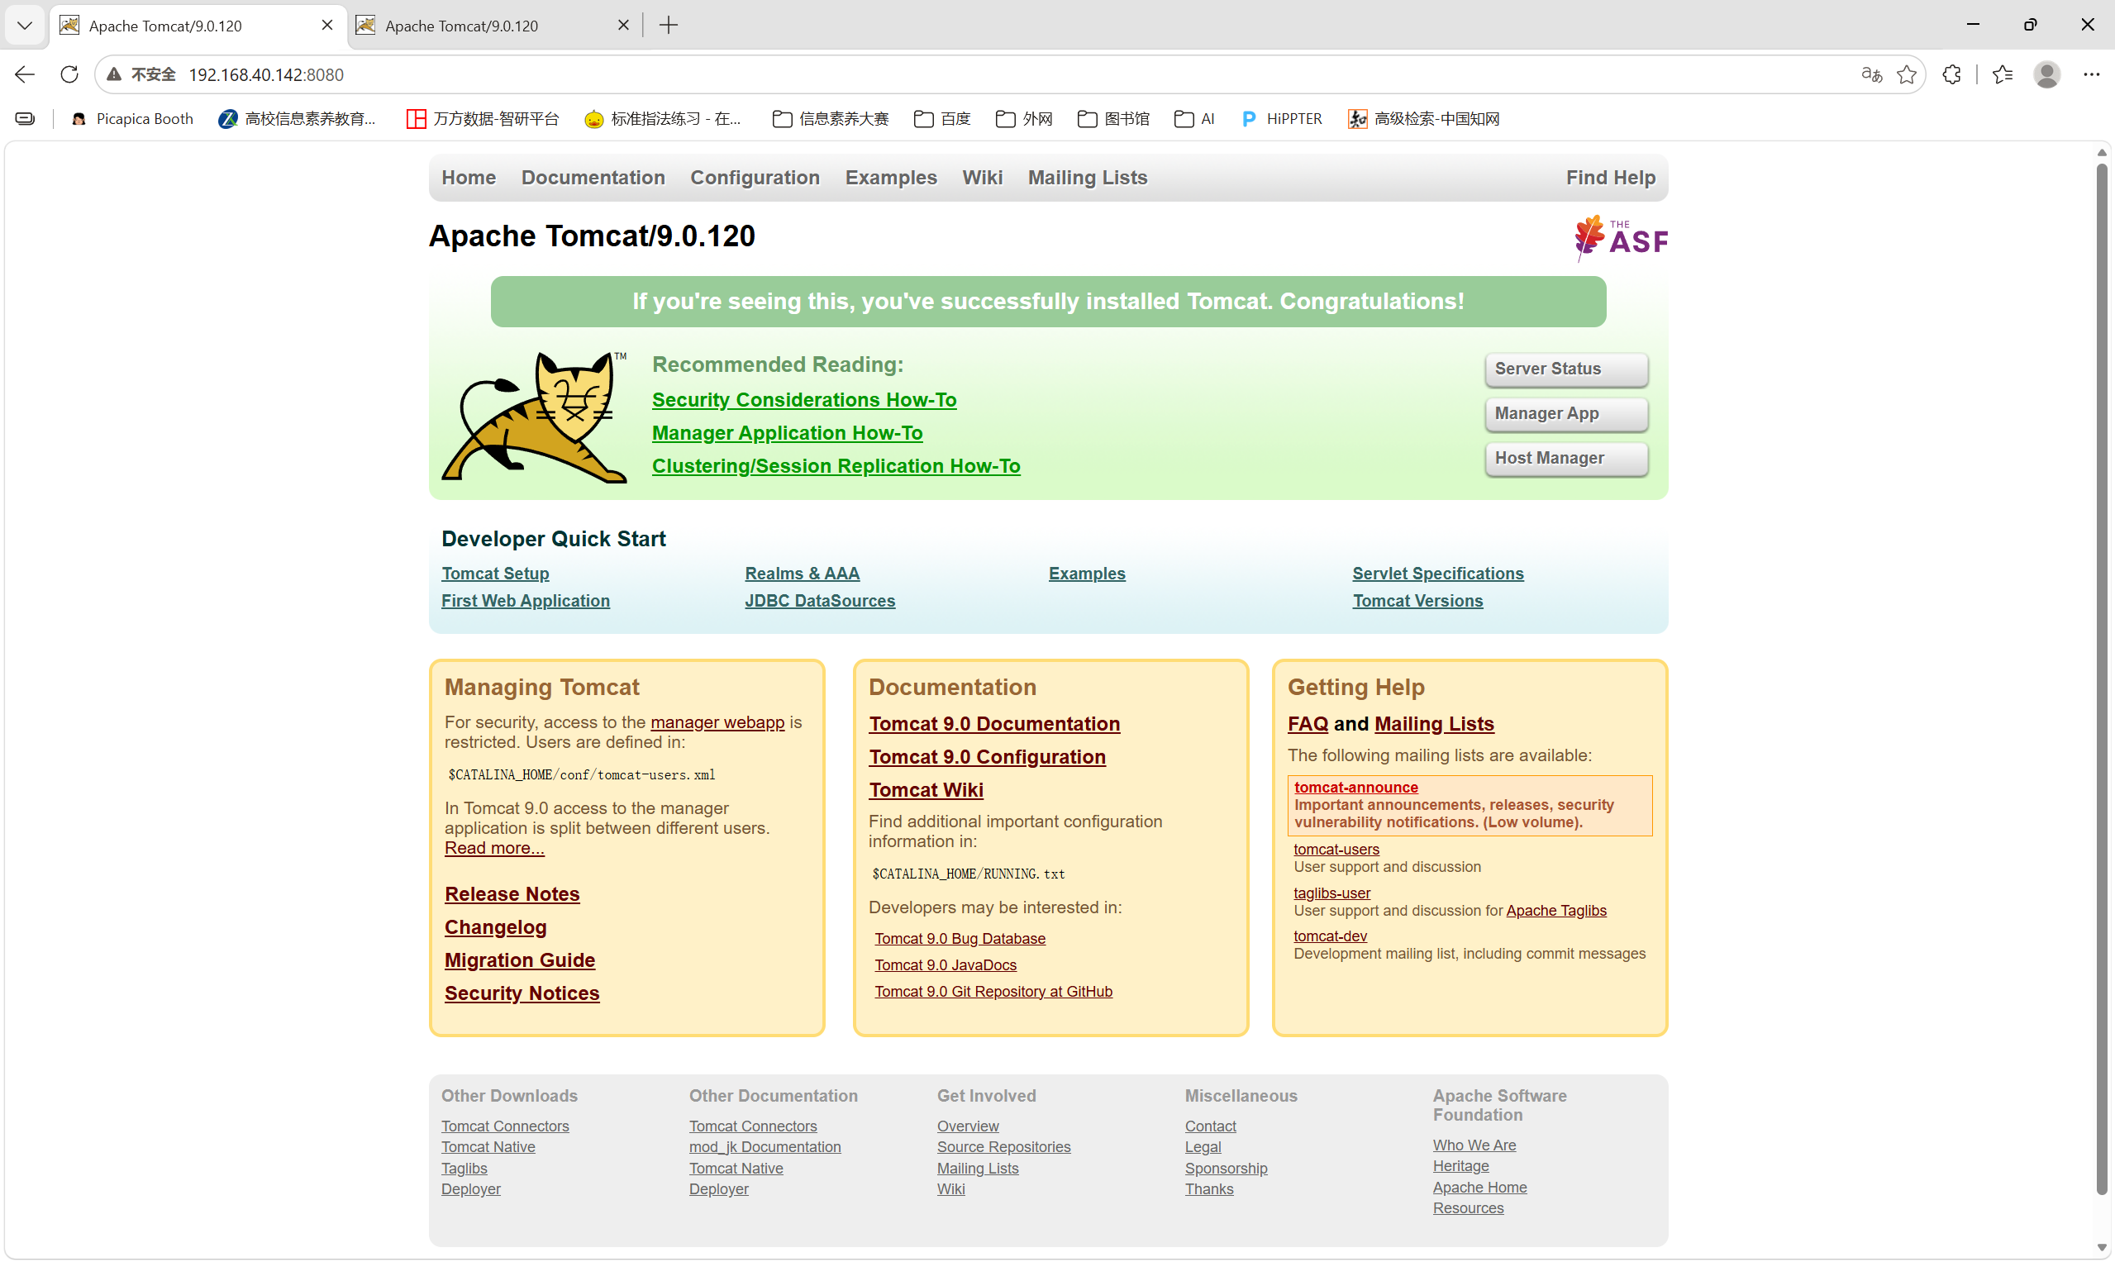Open Documentation in navigation bar
Image resolution: width=2115 pixels, height=1262 pixels.
pyautogui.click(x=593, y=178)
